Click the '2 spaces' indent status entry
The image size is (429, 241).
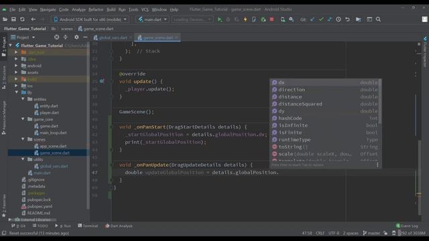[x=351, y=233]
